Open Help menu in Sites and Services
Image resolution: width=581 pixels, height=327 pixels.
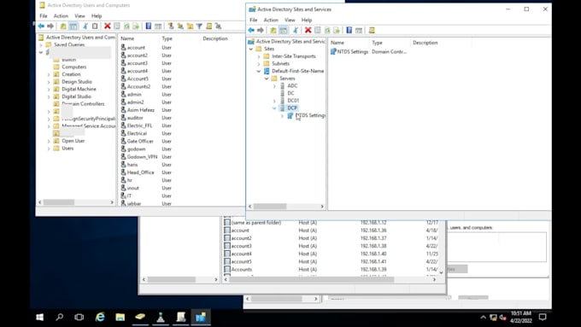[x=307, y=20]
